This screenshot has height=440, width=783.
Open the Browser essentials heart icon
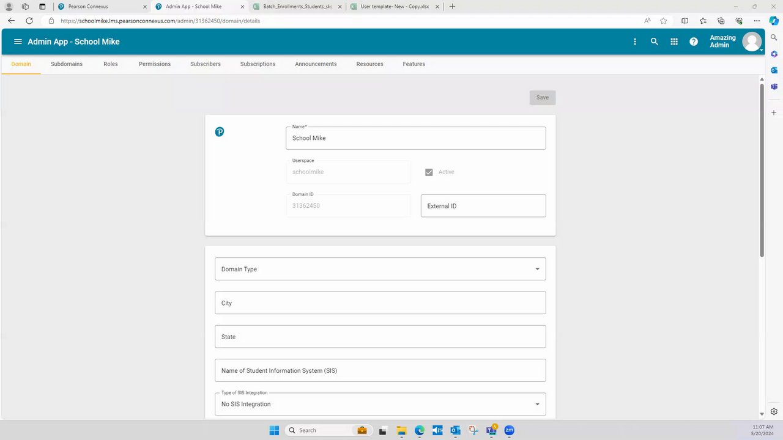coord(739,20)
